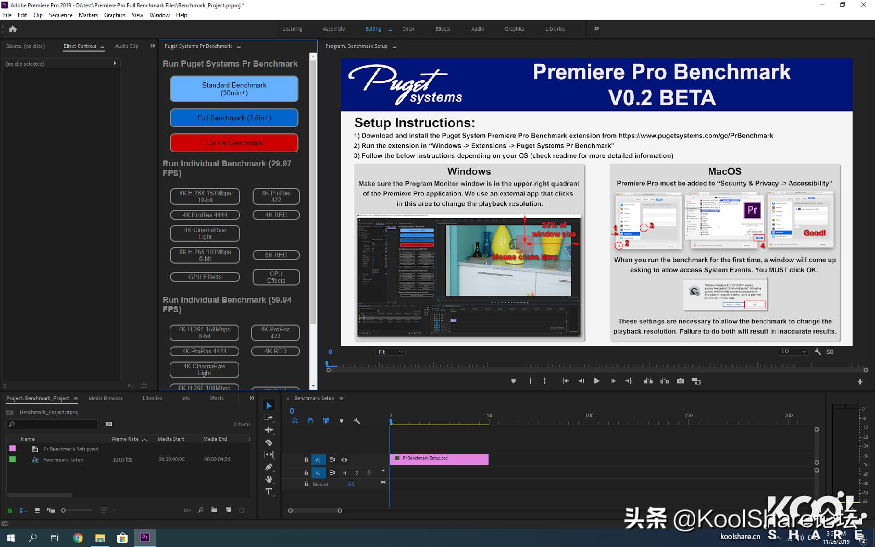The height and width of the screenshot is (547, 875).
Task: Toggle the timeline Snap magnet
Action: coord(310,420)
